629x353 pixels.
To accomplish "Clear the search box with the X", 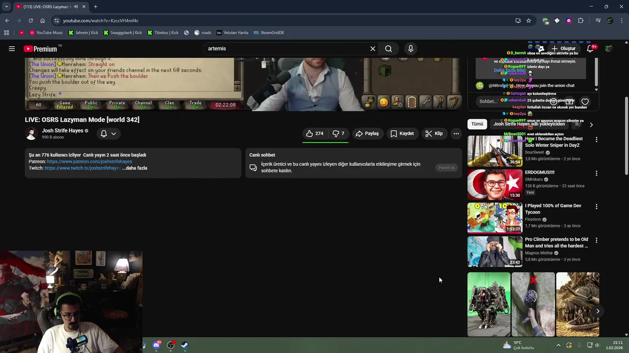I will (x=372, y=49).
